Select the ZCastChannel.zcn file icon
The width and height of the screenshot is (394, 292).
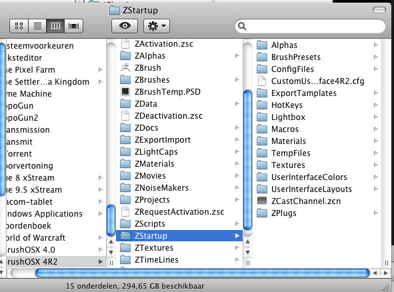(262, 201)
